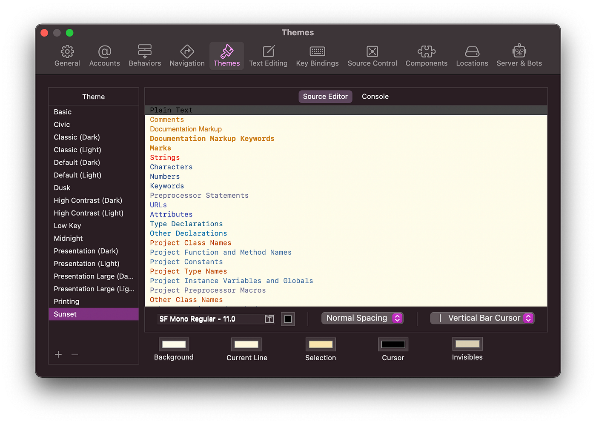Select the Civic theme
The width and height of the screenshot is (596, 424).
click(94, 125)
